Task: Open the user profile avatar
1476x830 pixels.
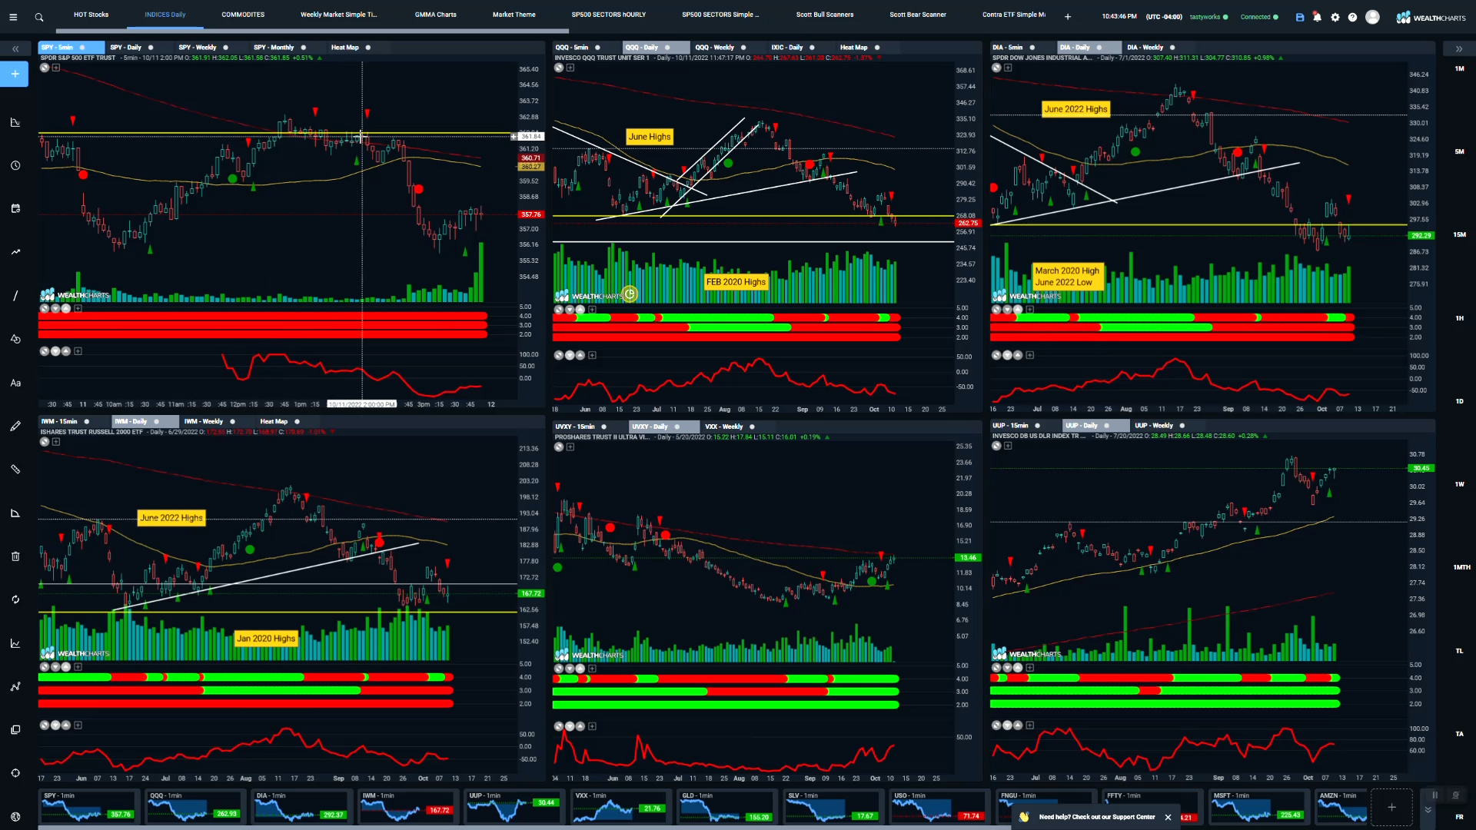Action: [1372, 17]
